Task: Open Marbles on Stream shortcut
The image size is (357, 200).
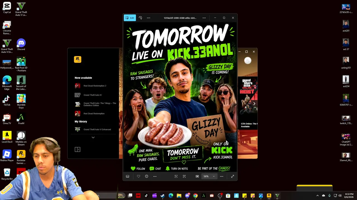Action: (21, 139)
